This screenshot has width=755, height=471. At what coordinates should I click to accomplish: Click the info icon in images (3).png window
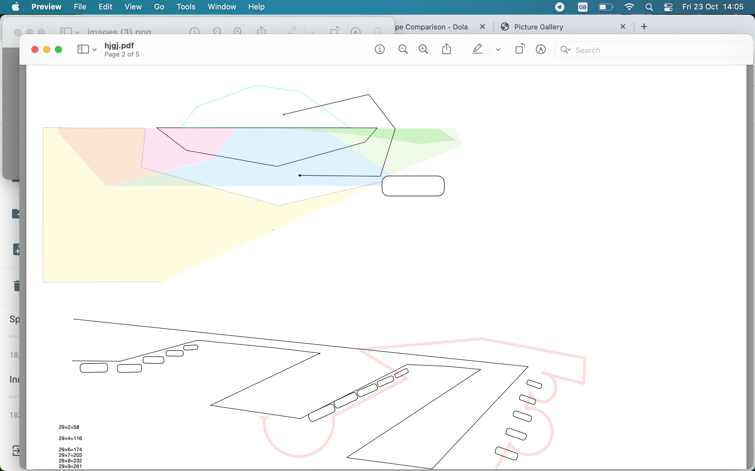coord(194,31)
